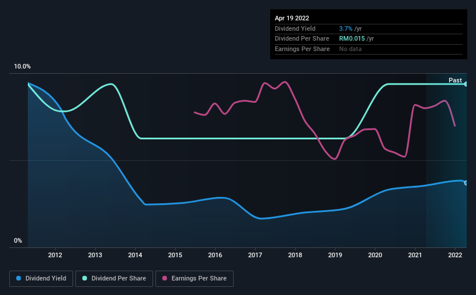Select the 2022 label on the time axis
The height and width of the screenshot is (295, 476).
point(455,255)
